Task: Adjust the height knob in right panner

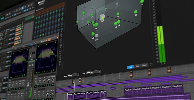Action: (x=48, y=81)
